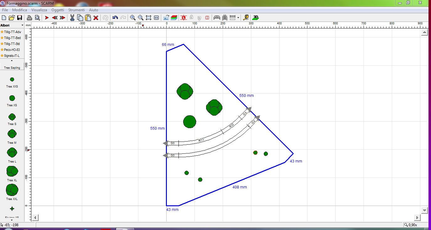Select the R11 curved track piece

click(x=201, y=140)
